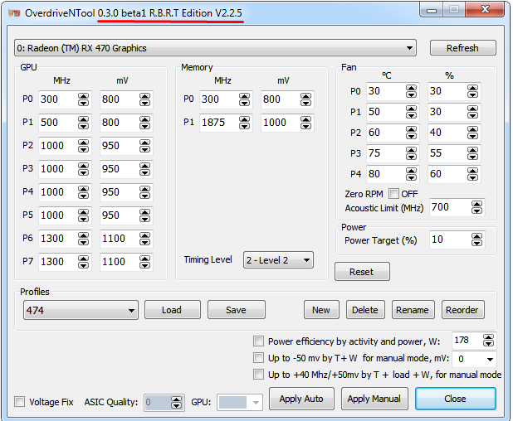This screenshot has height=421, width=513.
Task: Click the GPU P4 mV spinner arrows
Action: tap(144, 192)
